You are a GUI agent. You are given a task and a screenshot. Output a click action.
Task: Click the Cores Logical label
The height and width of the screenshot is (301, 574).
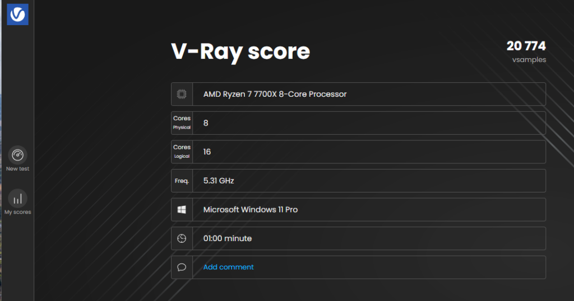pyautogui.click(x=182, y=152)
